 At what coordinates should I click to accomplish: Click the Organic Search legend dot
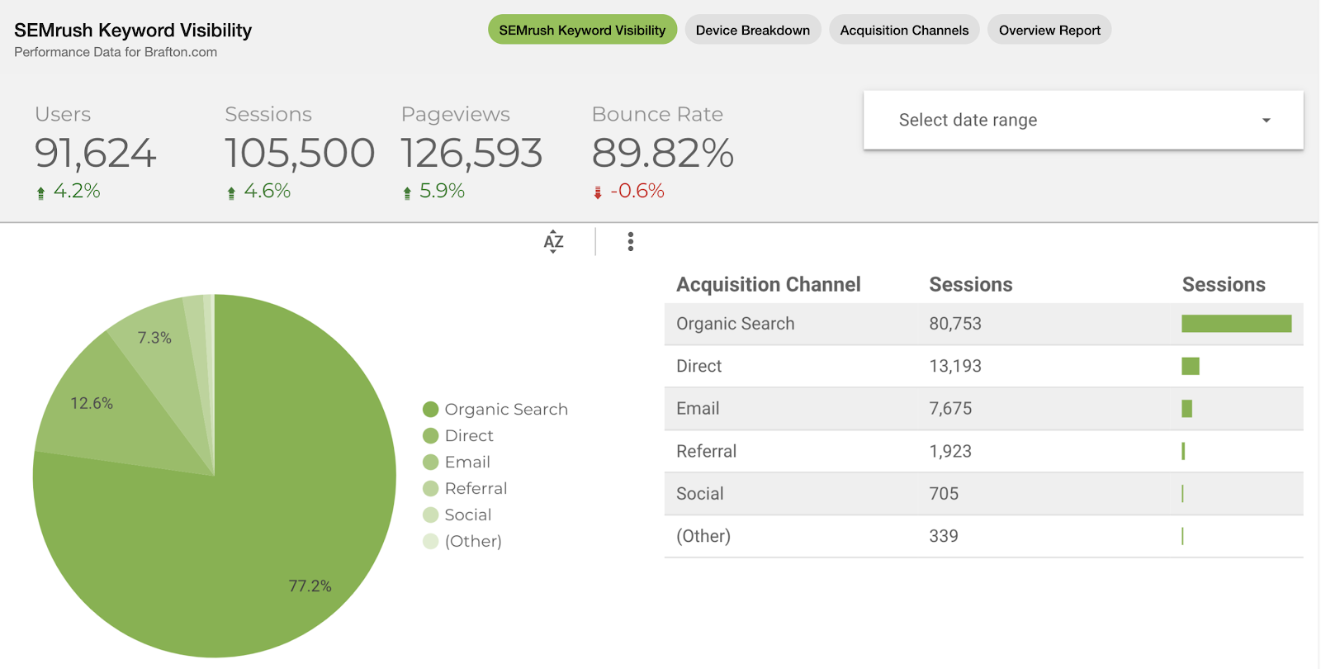click(430, 410)
